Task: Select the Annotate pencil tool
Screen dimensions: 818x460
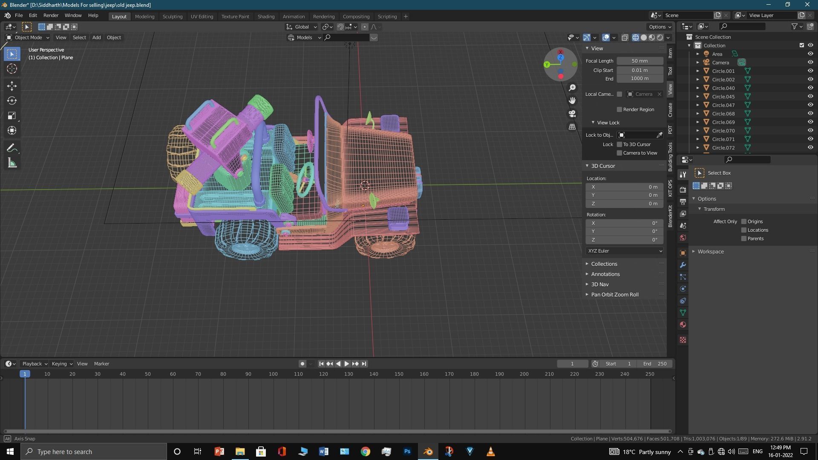Action: tap(12, 148)
